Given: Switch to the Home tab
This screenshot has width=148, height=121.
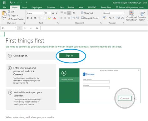Looking at the screenshot, I should 15,7.
